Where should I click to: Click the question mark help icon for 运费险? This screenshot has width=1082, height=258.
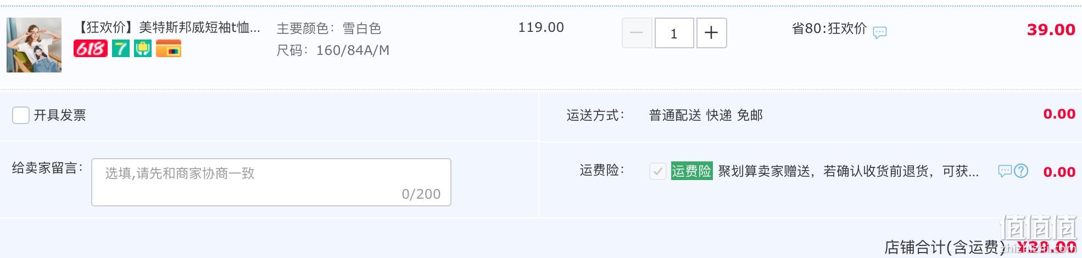coord(1021,171)
